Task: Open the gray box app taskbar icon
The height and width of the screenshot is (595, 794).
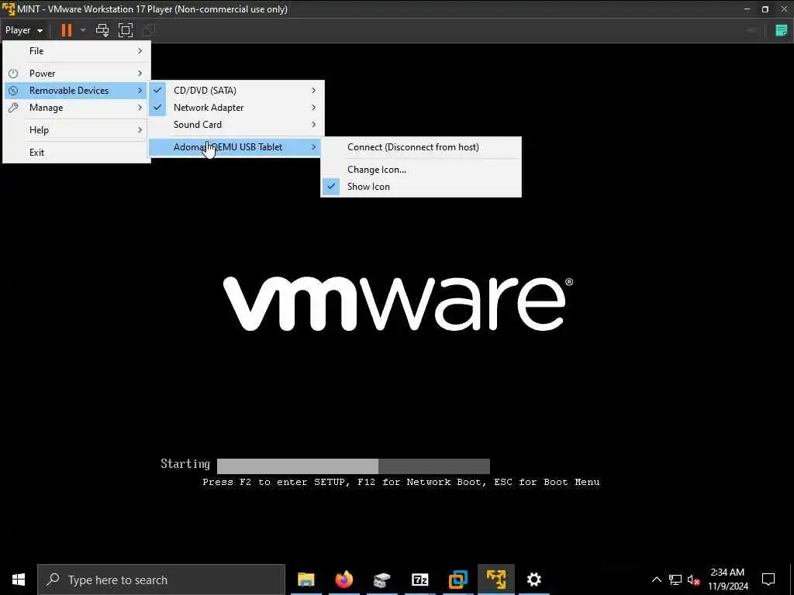Action: pos(381,580)
